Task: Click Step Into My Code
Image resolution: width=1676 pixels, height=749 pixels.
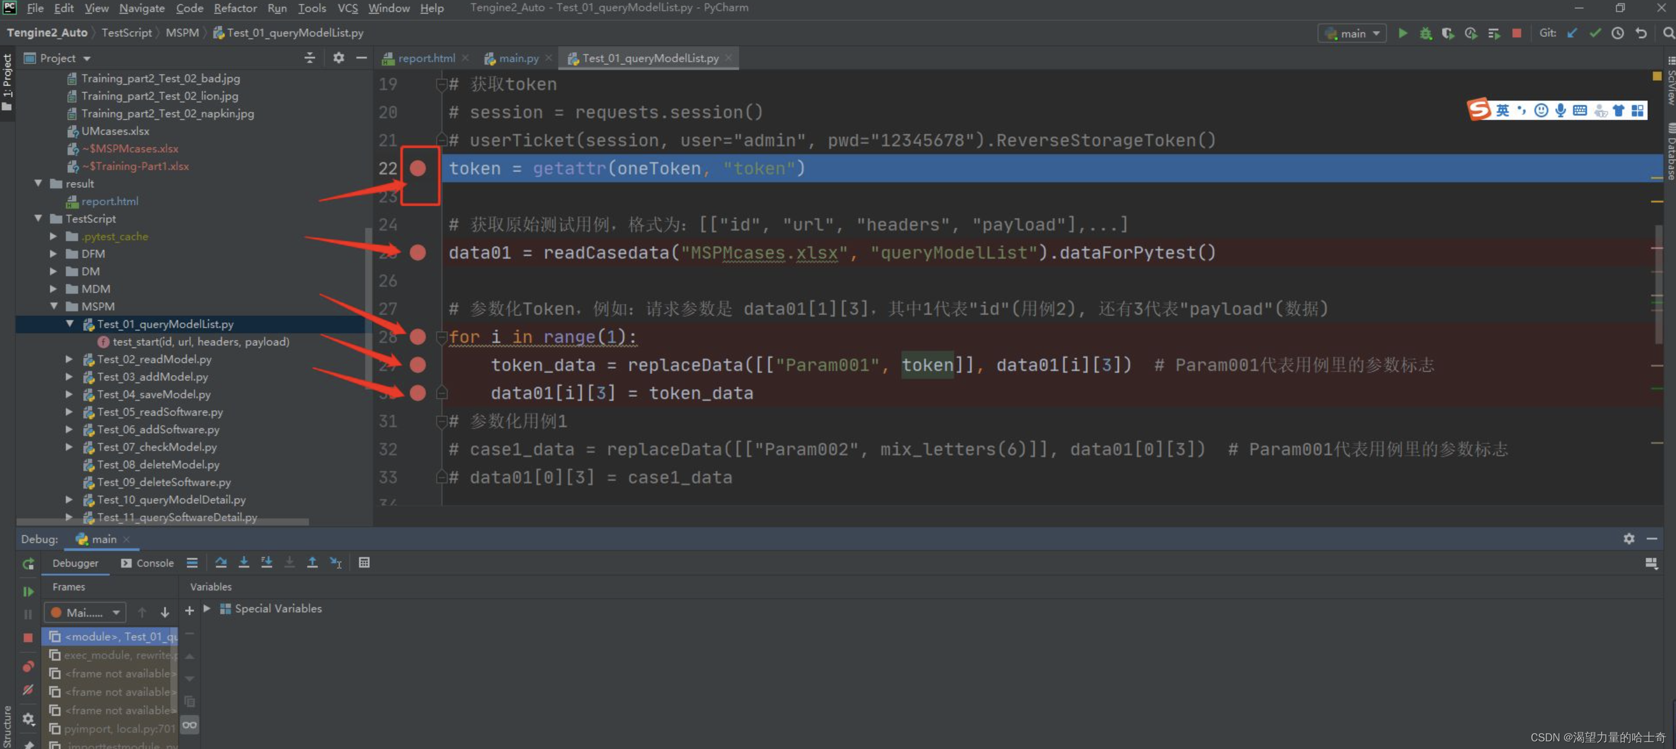Action: (267, 562)
